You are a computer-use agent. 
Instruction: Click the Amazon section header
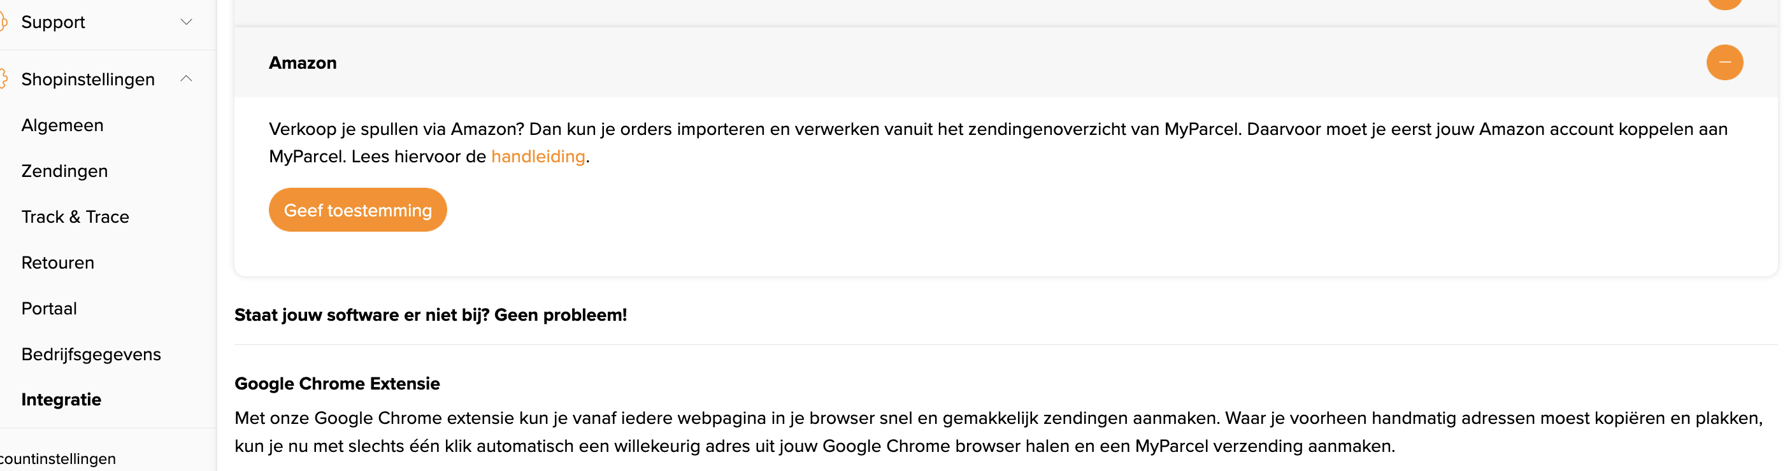tap(303, 62)
